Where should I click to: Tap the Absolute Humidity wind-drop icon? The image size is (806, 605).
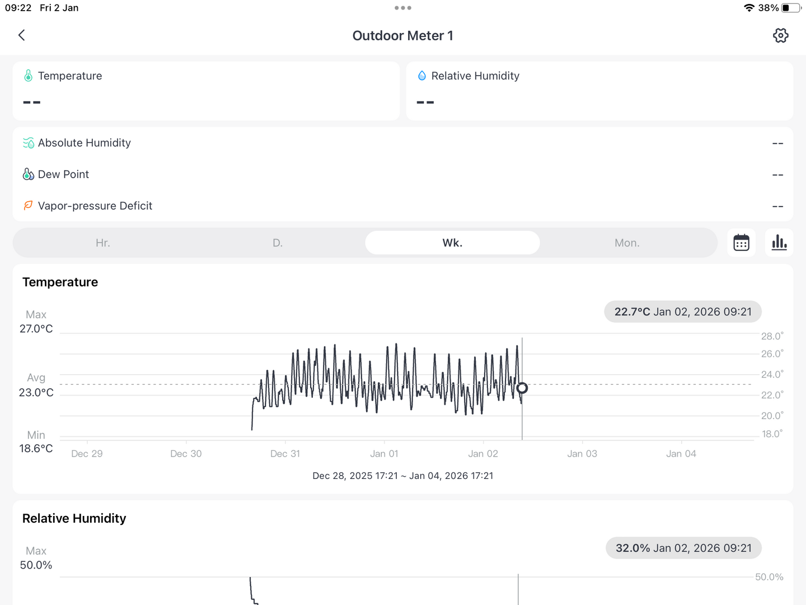tap(29, 143)
